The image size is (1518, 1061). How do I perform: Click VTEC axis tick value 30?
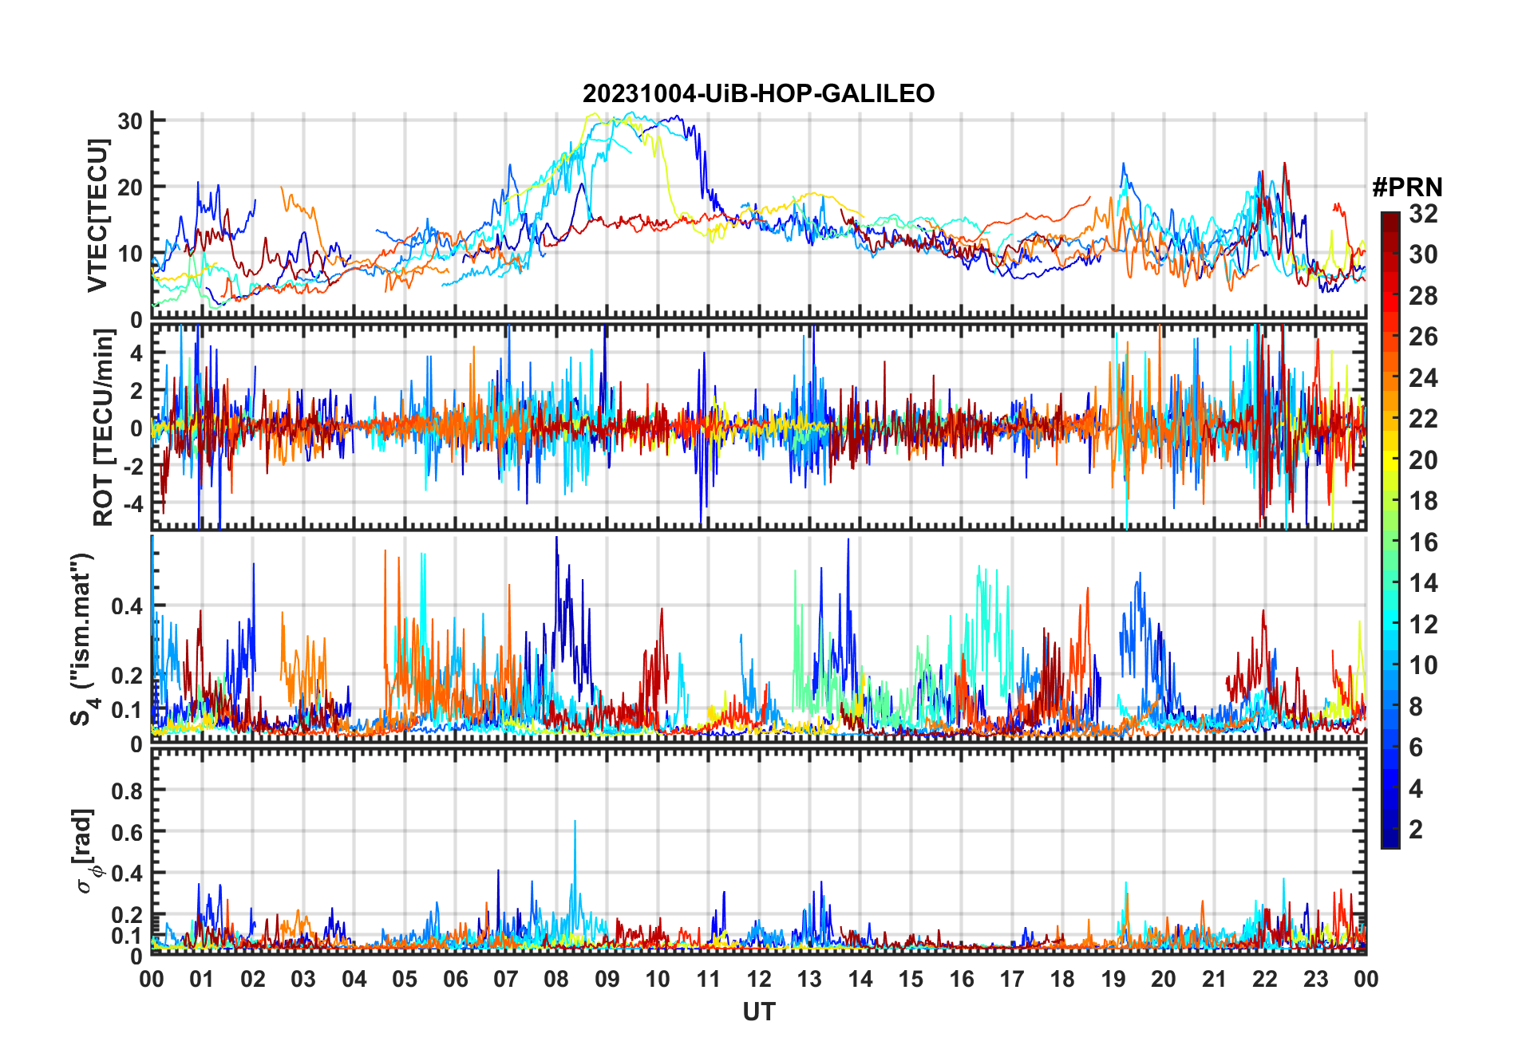(130, 121)
